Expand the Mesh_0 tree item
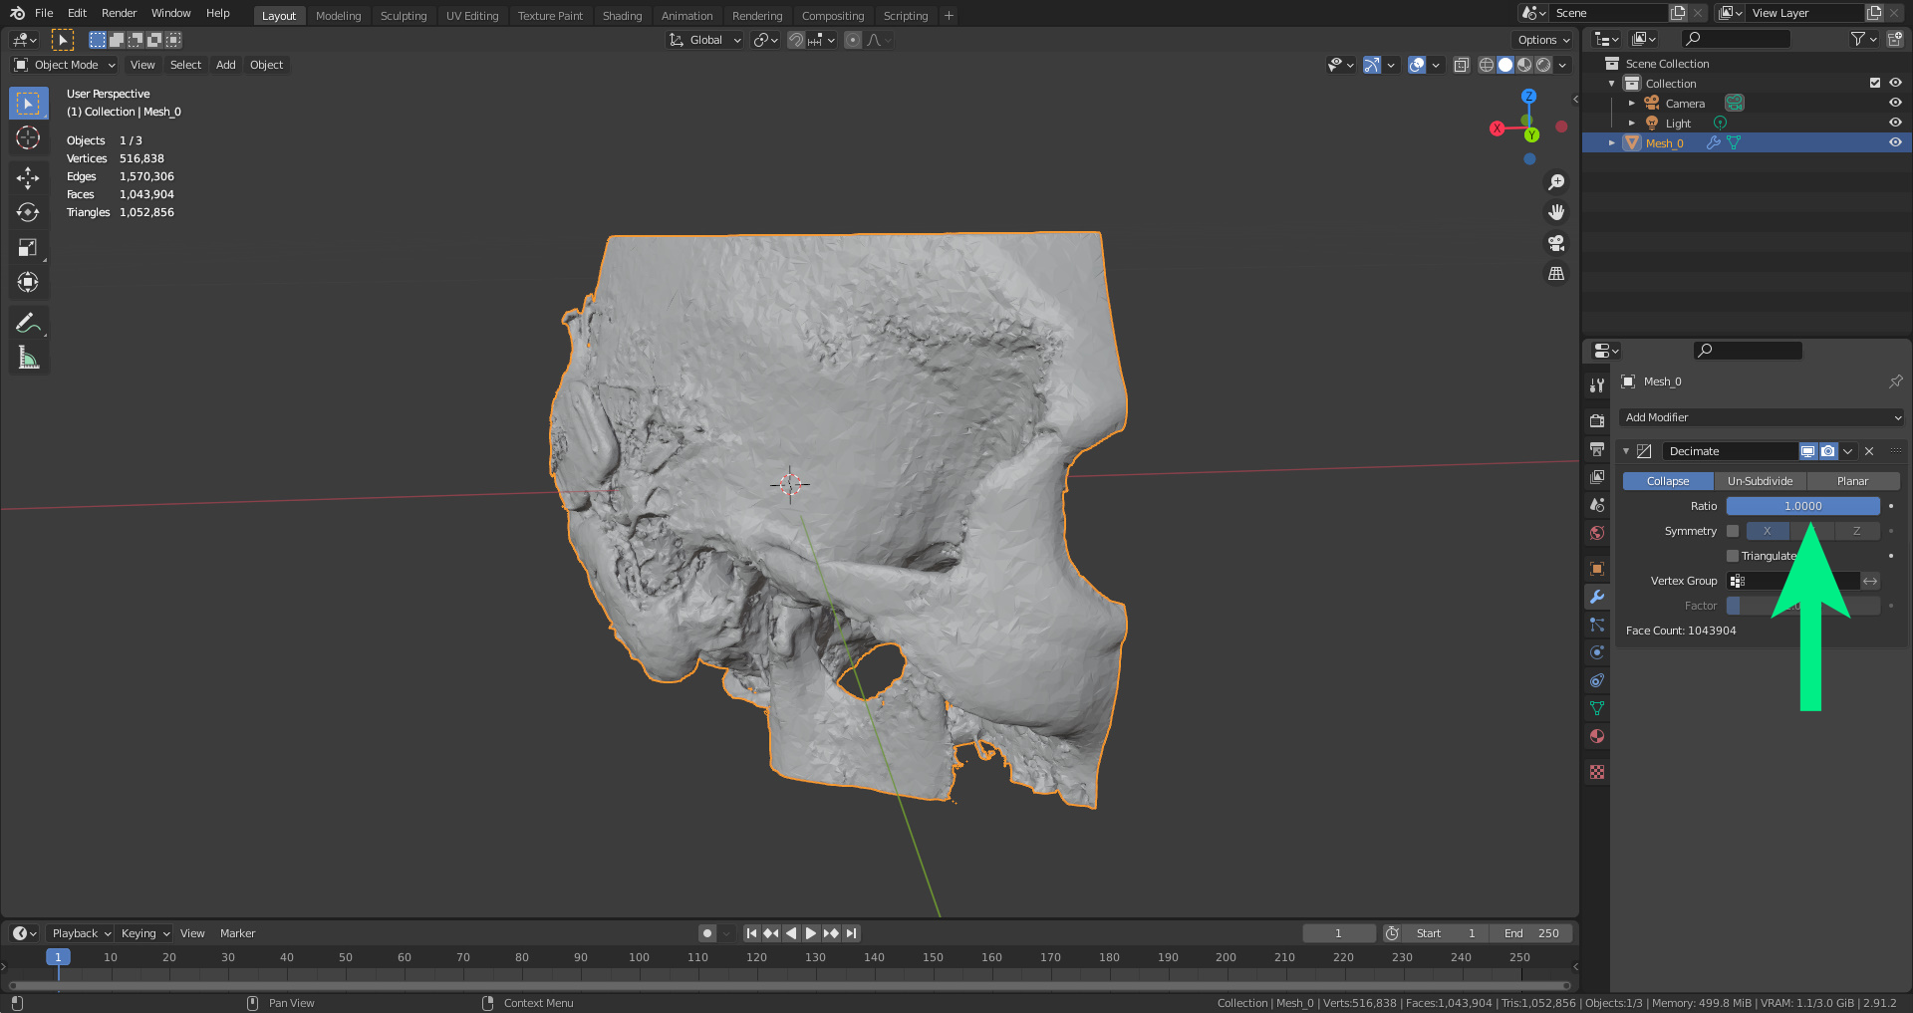 tap(1611, 143)
